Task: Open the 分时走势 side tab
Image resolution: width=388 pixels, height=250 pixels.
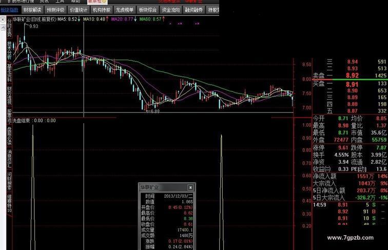Action: 9,28
